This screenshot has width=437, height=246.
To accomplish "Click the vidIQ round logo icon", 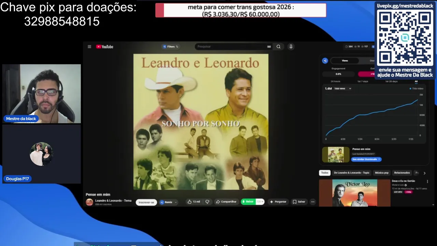I will (x=325, y=60).
